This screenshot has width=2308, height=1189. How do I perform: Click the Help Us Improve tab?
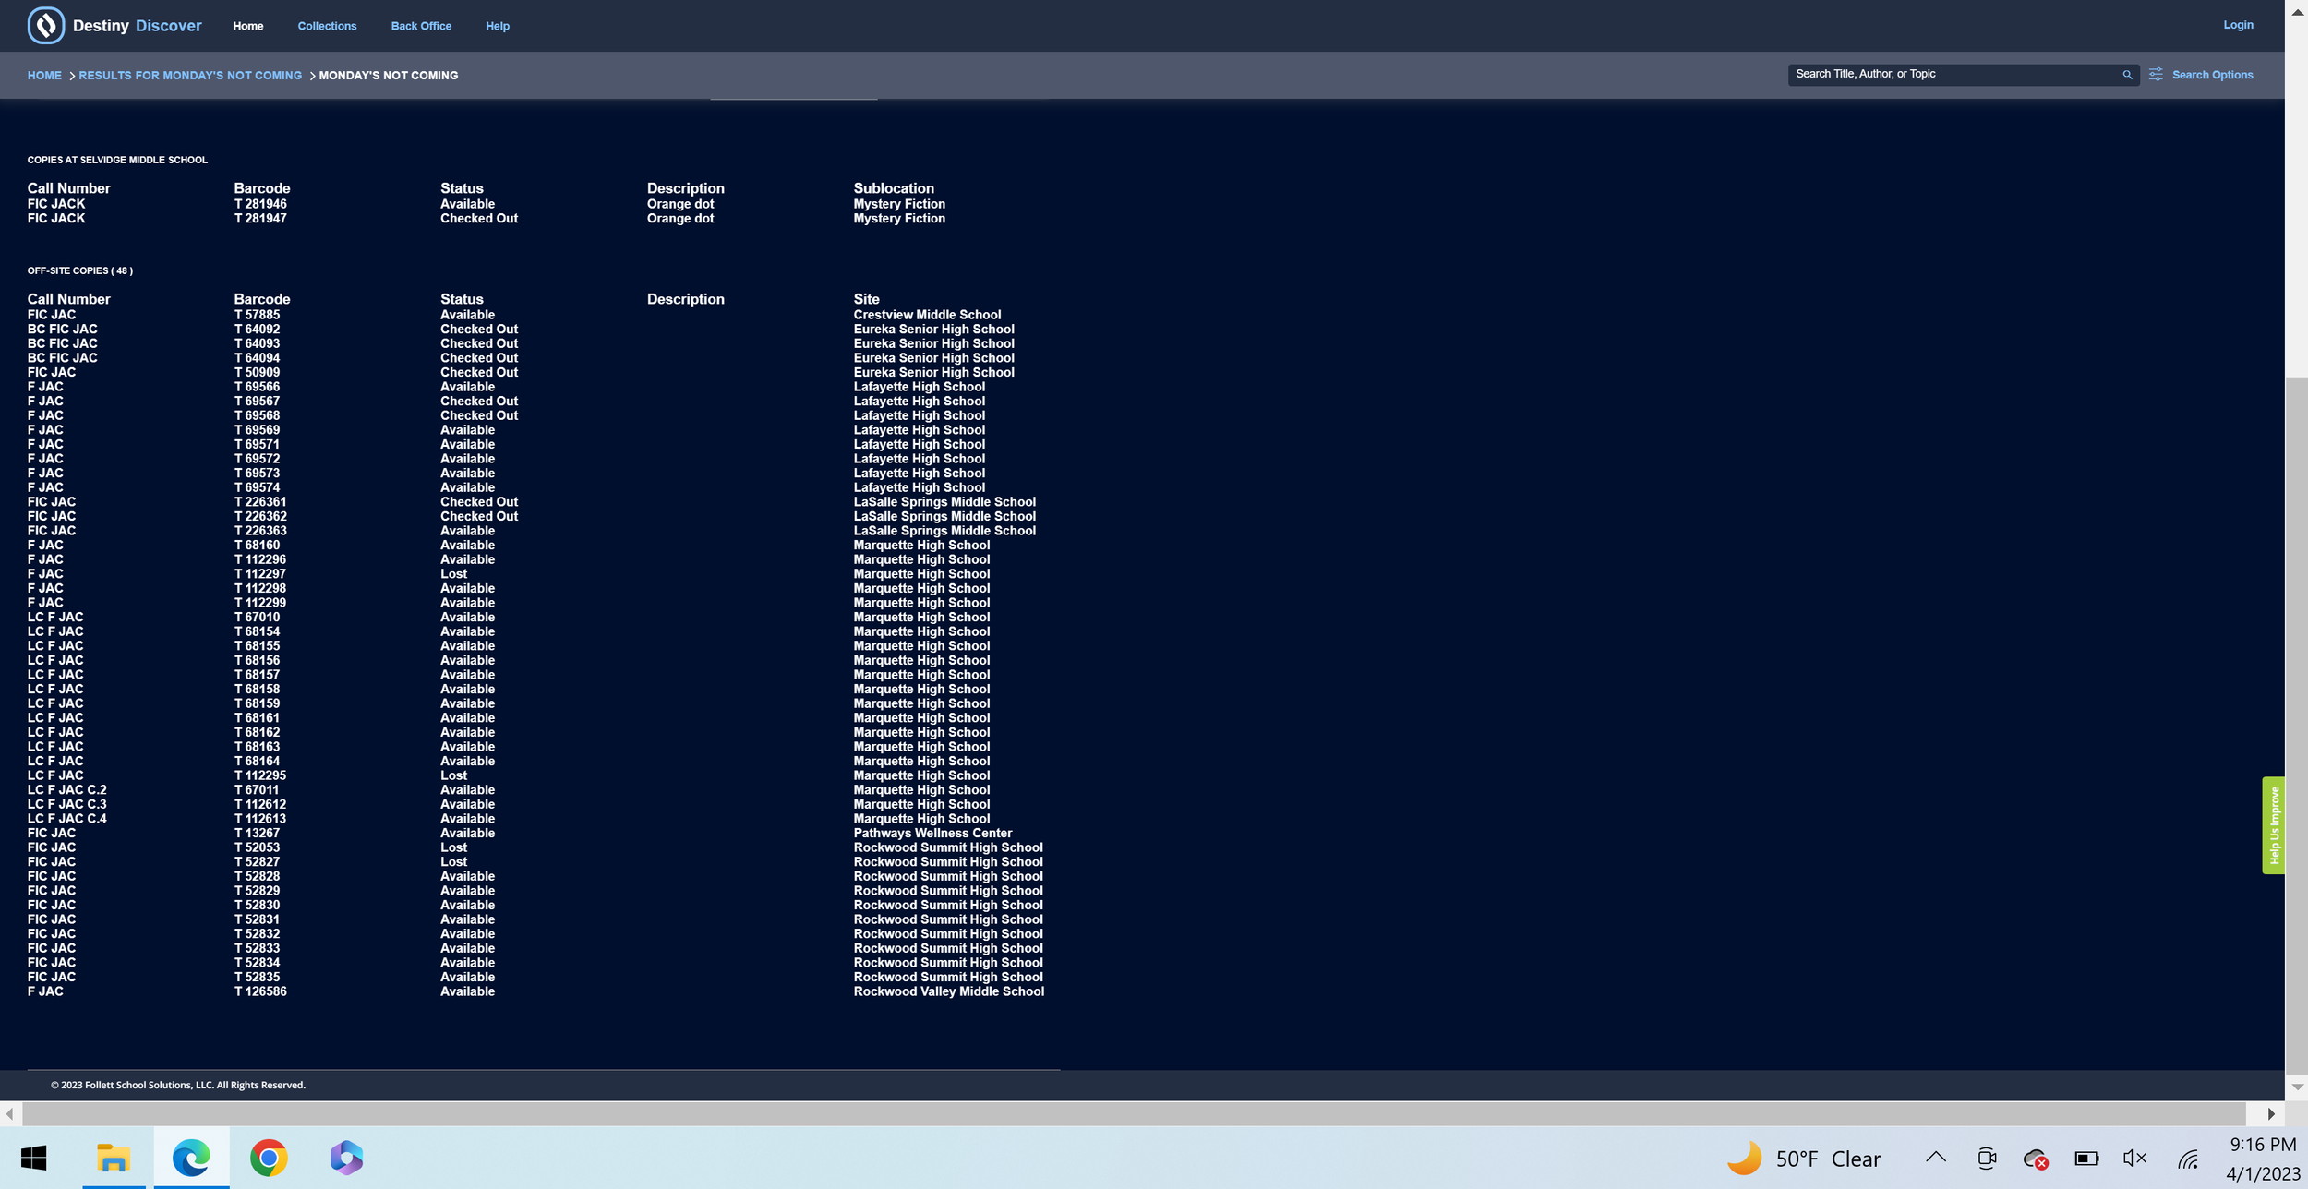[x=2274, y=825]
